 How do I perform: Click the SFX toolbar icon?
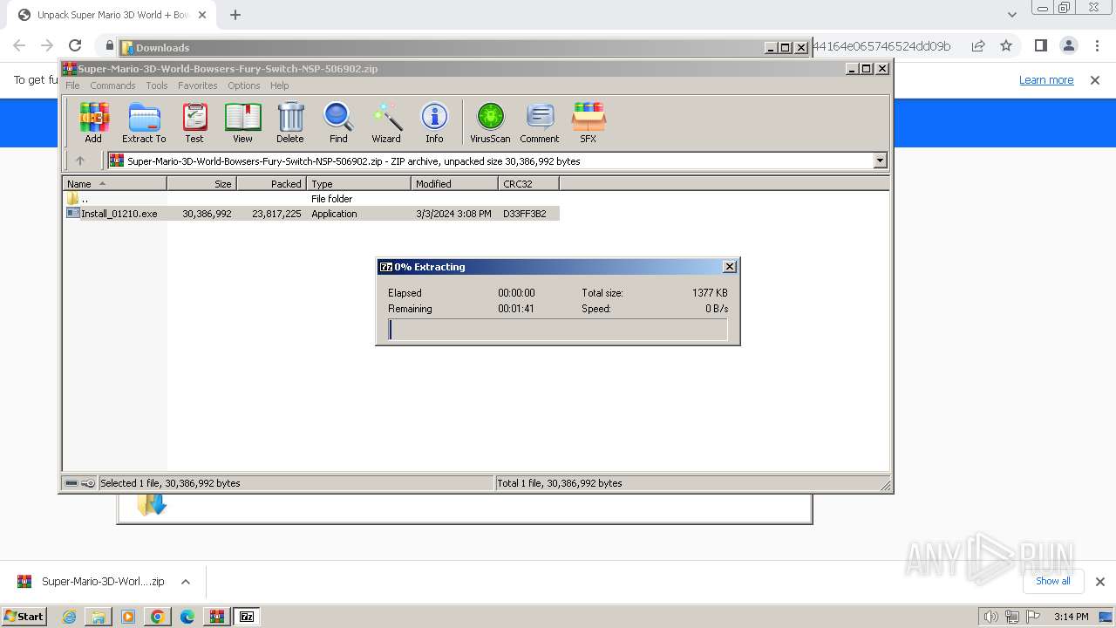point(589,122)
